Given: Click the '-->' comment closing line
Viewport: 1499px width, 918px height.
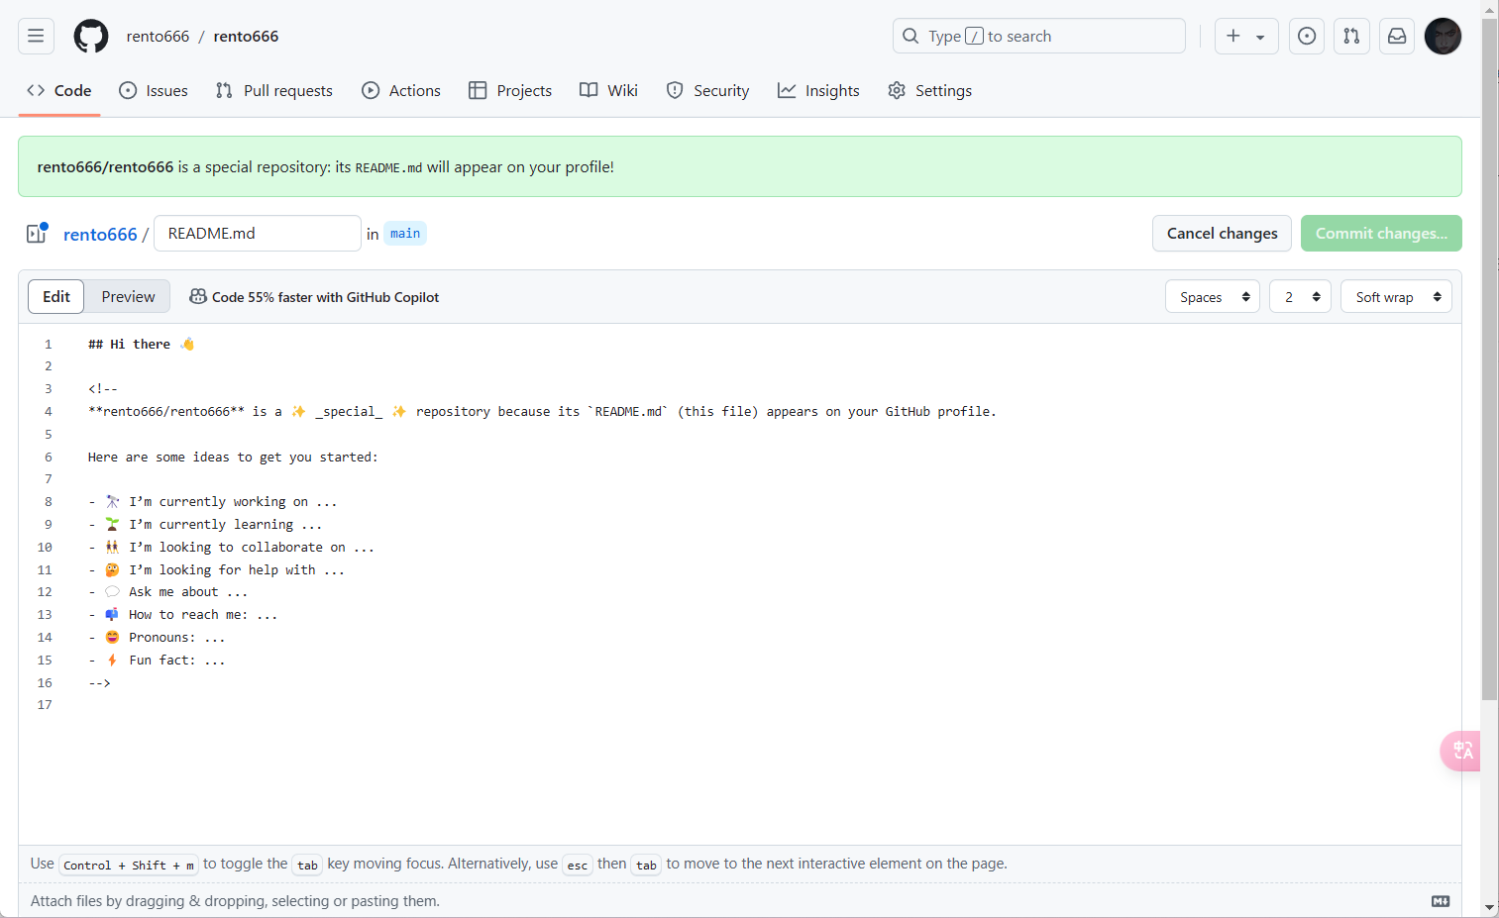Looking at the screenshot, I should click(99, 682).
